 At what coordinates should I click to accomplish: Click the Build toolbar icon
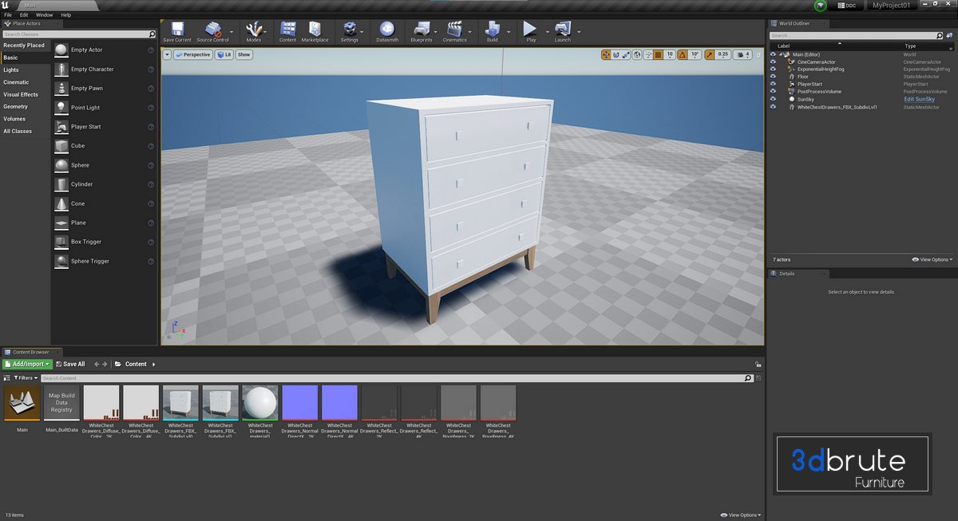click(492, 30)
